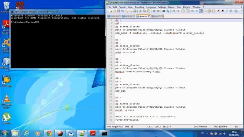The image size is (244, 137).
Task: Select the µTorrent desktop icon
Action: [x=6, y=118]
